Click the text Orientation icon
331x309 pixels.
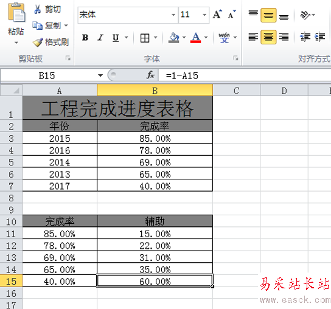[305, 15]
